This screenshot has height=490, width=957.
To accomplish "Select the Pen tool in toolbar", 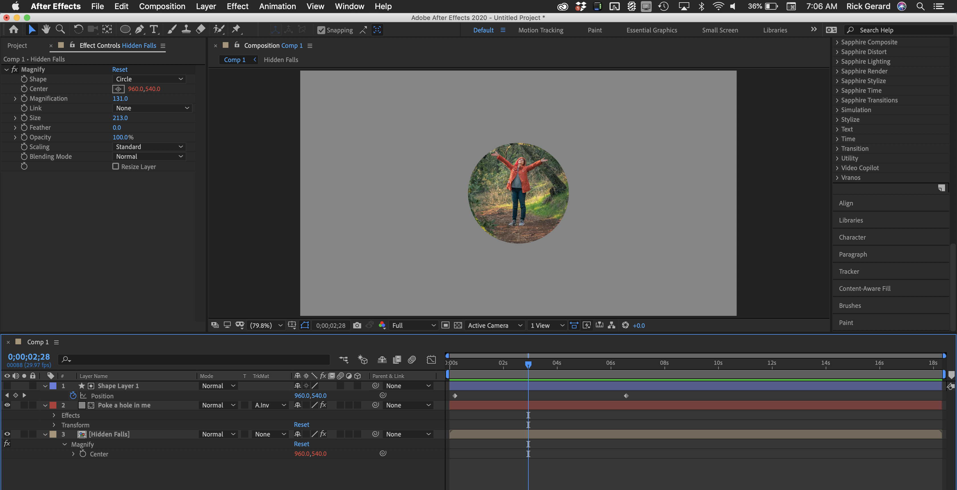I will click(x=139, y=30).
